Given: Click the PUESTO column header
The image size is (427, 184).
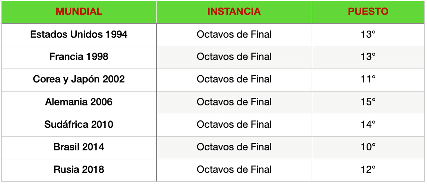Looking at the screenshot, I should click(x=368, y=12).
